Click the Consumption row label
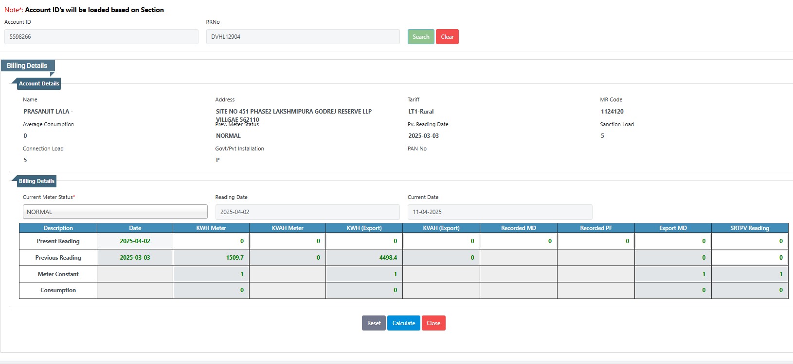The image size is (793, 364). (x=58, y=290)
